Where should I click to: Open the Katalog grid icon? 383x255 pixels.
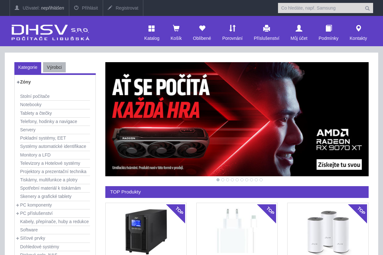pos(152,29)
